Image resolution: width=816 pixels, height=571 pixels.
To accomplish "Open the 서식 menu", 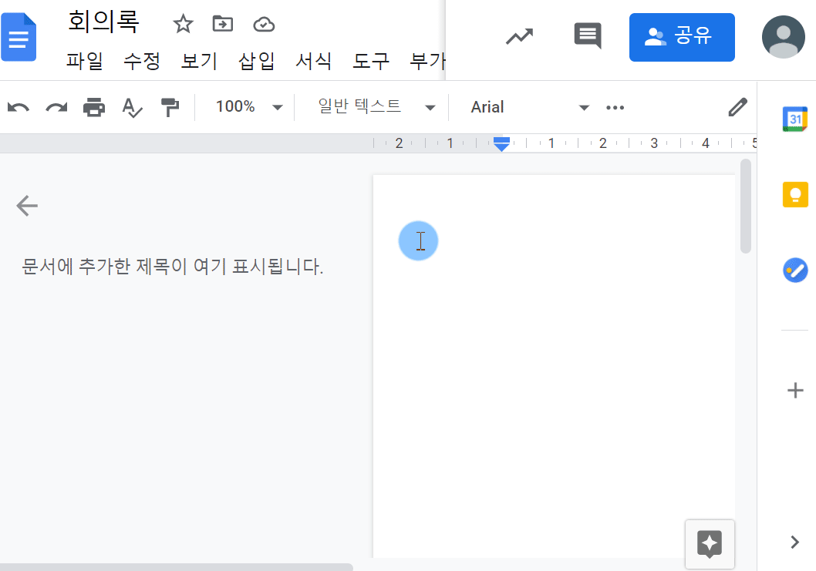I will pyautogui.click(x=313, y=61).
